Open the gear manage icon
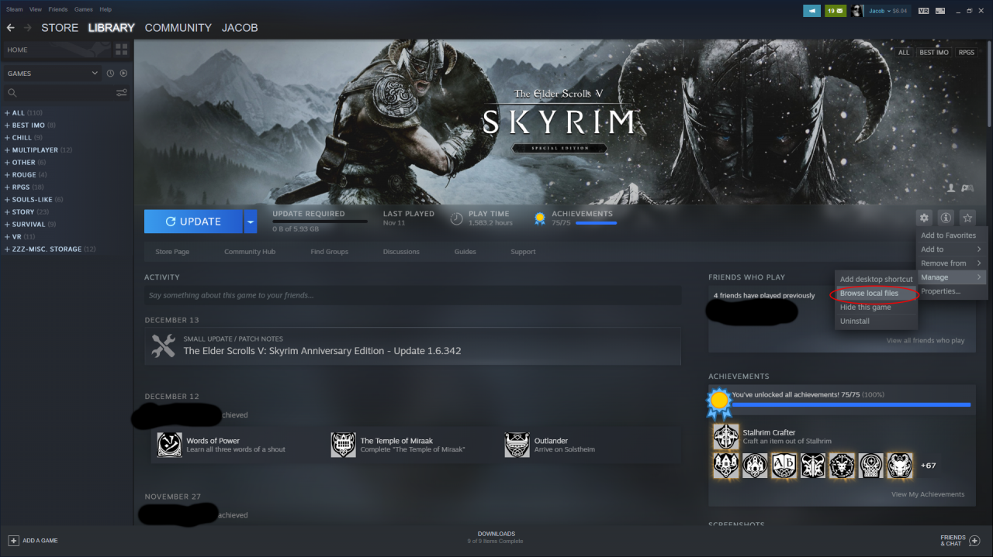993x557 pixels. click(924, 218)
